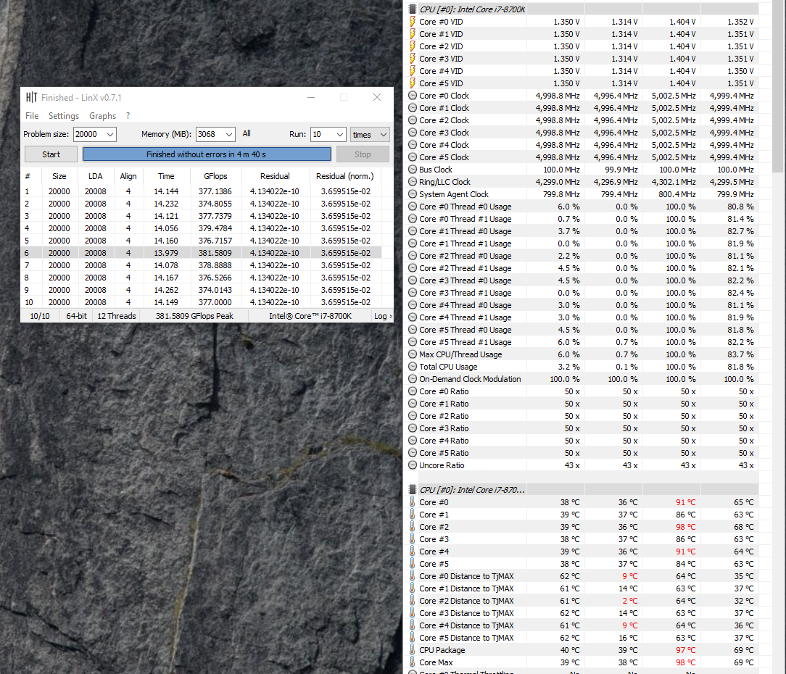Click the icon for Total CPU Usage
The image size is (786, 674).
click(413, 366)
